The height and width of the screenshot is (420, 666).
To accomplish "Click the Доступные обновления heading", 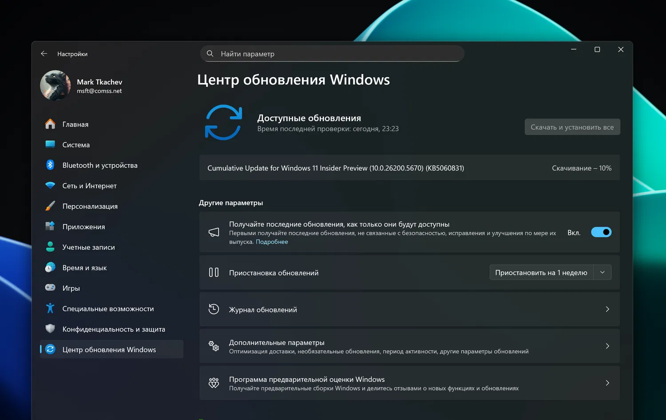I will click(x=309, y=118).
